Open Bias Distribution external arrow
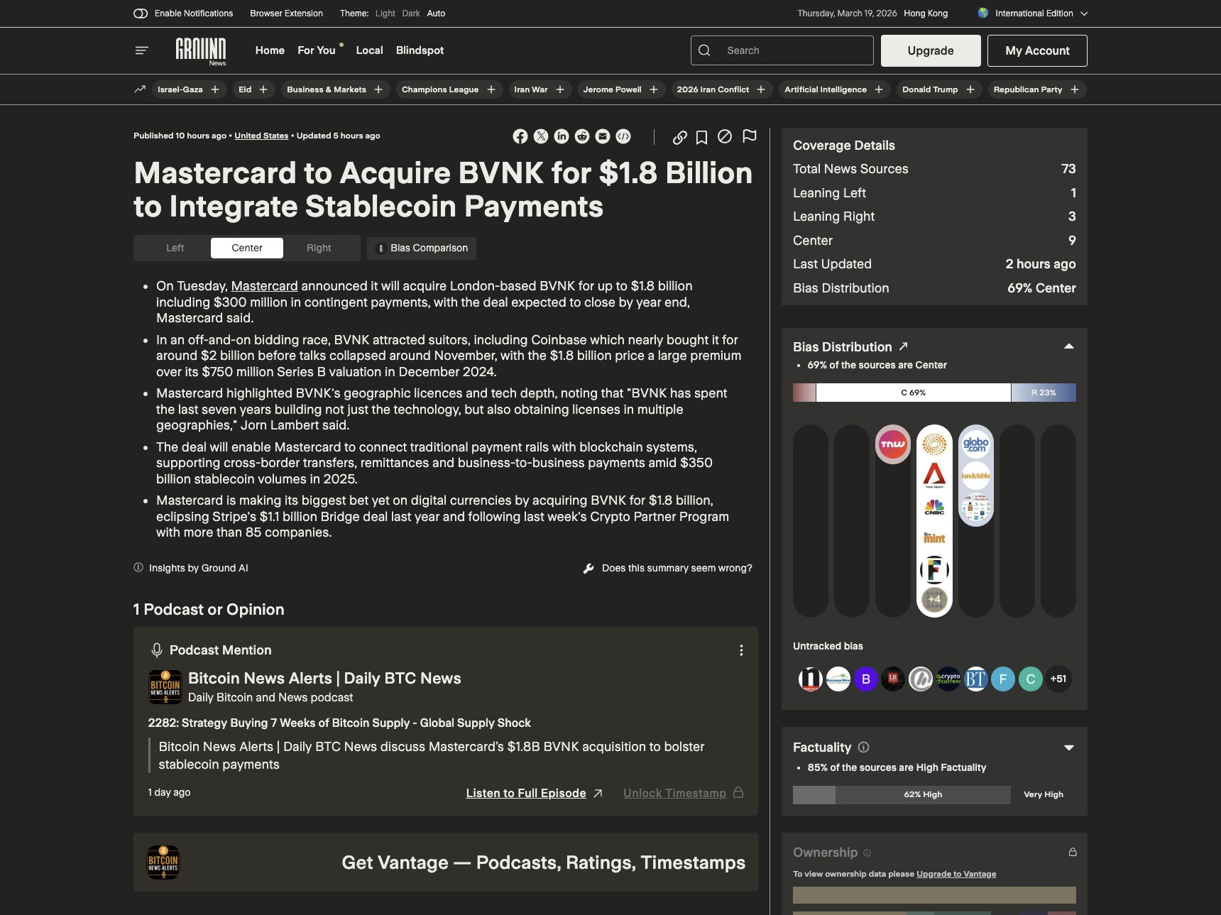 pyautogui.click(x=903, y=346)
